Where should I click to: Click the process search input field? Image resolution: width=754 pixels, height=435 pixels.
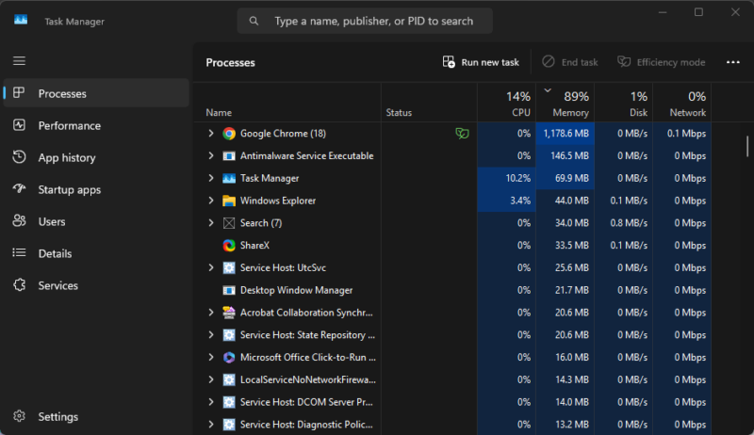[x=365, y=21]
